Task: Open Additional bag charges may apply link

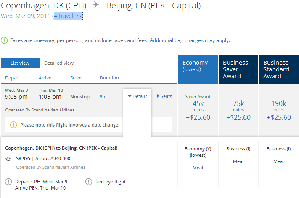Action: [189, 40]
